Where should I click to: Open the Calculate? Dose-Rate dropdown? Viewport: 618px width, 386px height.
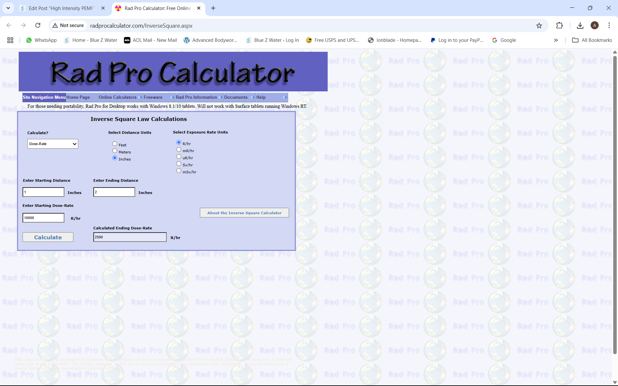53,144
